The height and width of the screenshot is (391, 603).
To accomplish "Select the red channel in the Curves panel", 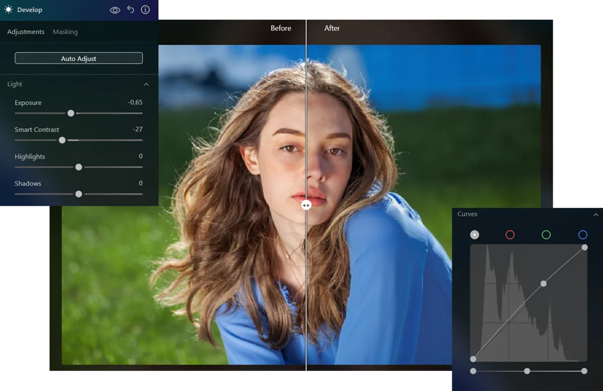I will click(x=510, y=234).
